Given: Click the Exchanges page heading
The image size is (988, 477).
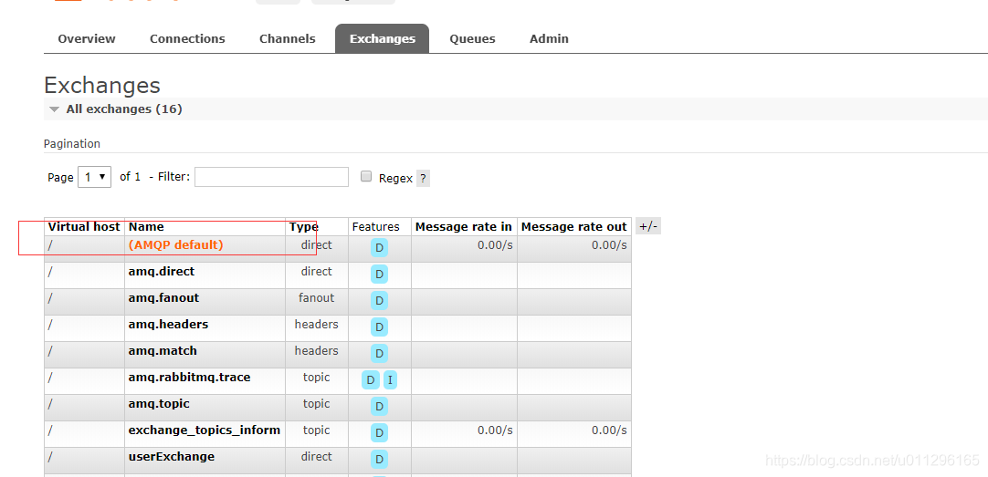Looking at the screenshot, I should [x=102, y=85].
